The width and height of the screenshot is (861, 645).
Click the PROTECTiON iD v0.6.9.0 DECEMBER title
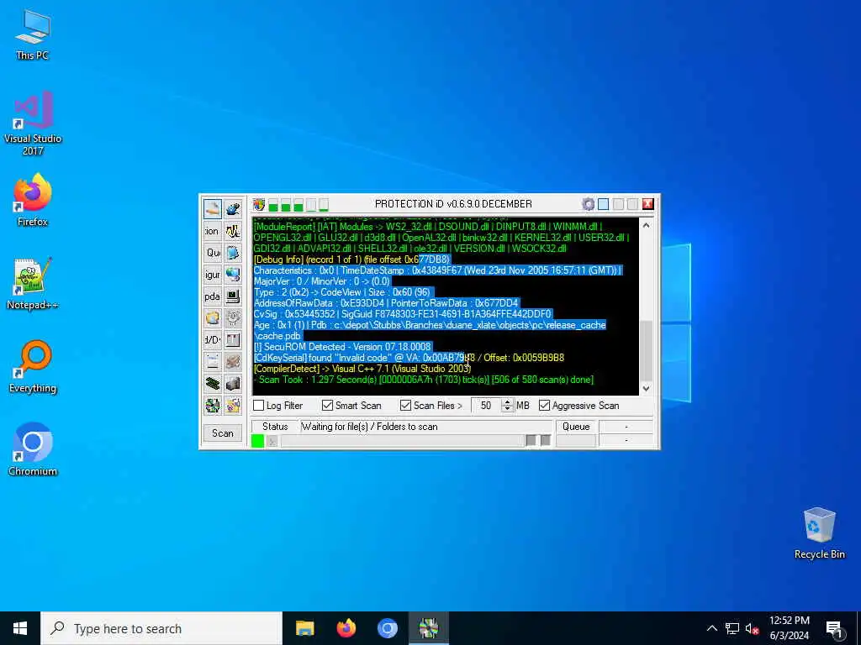[x=453, y=204]
